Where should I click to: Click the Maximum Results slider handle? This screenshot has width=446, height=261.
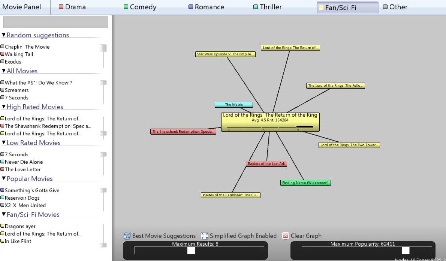tap(191, 251)
